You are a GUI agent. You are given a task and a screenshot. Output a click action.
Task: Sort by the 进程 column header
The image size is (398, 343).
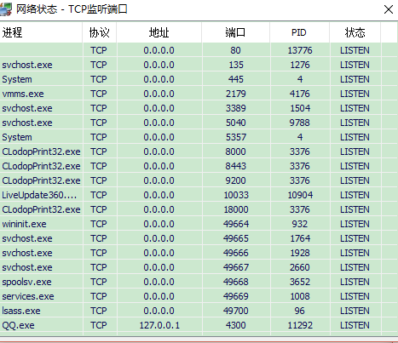(41, 32)
